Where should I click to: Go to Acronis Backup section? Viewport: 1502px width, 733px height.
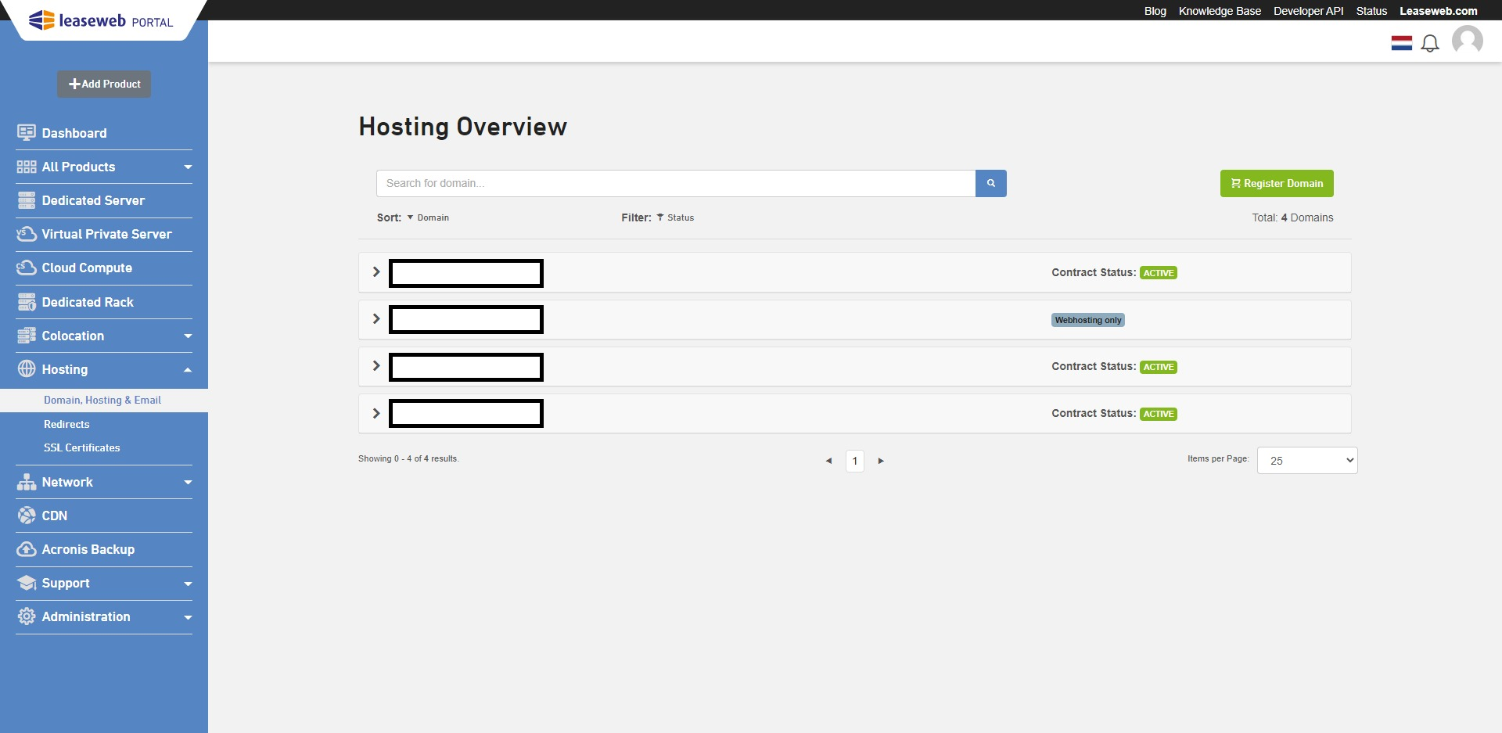[88, 549]
